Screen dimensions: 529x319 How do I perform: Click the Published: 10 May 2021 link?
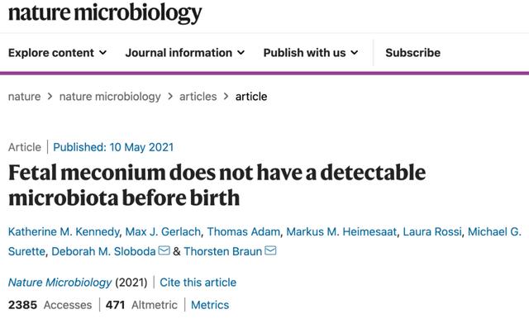coord(113,147)
